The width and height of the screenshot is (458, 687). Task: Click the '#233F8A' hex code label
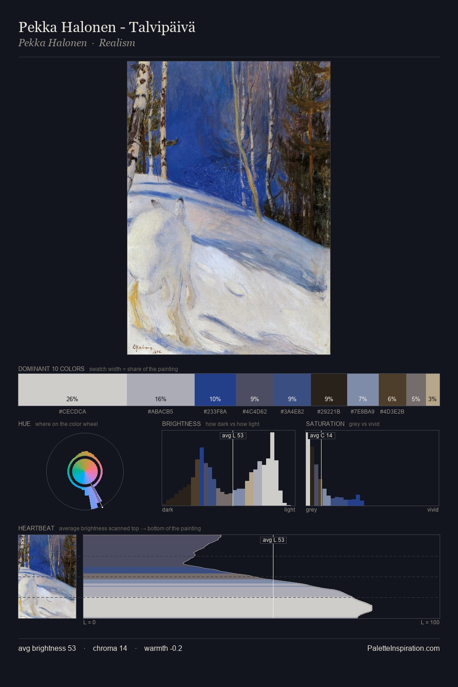pyautogui.click(x=215, y=412)
